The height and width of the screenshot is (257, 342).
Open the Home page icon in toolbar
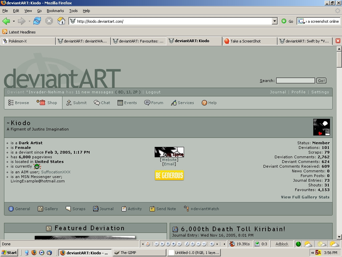pos(61,21)
